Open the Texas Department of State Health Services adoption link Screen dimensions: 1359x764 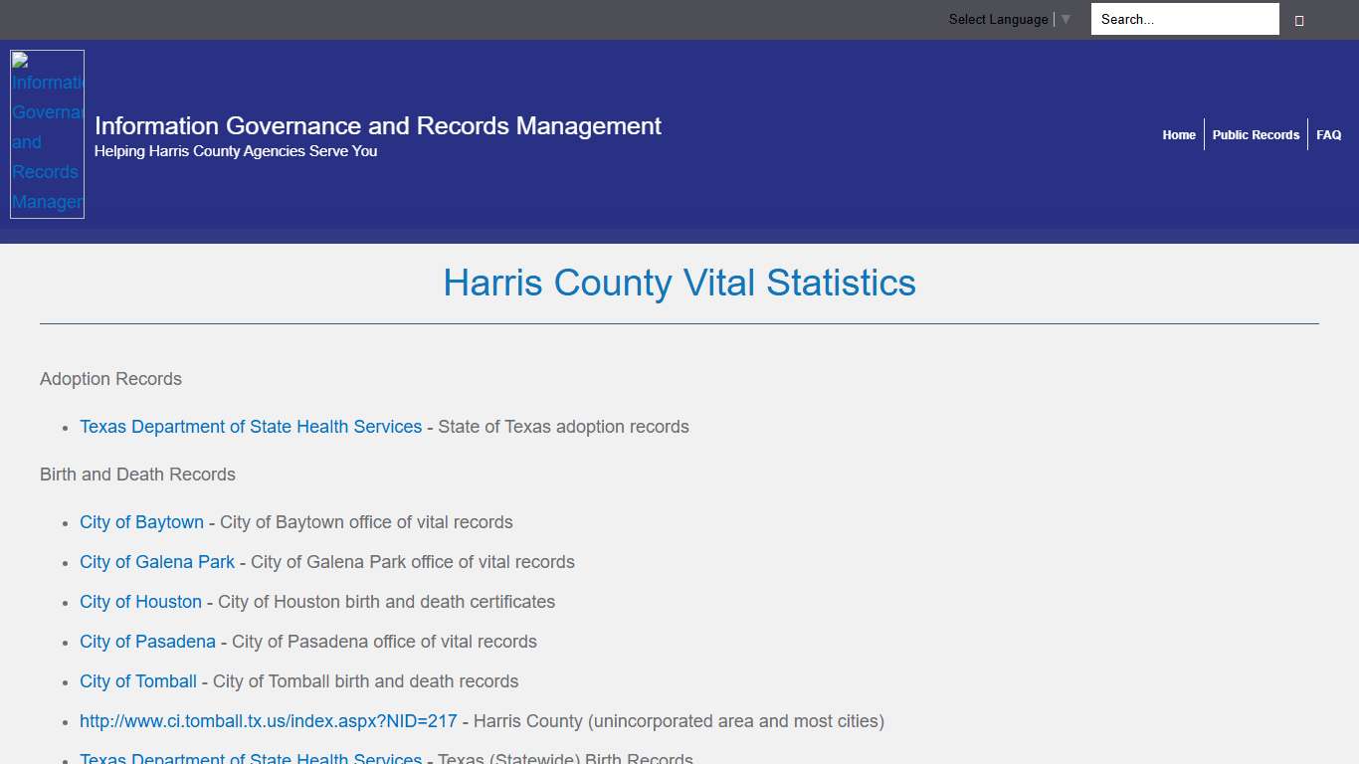pyautogui.click(x=250, y=427)
